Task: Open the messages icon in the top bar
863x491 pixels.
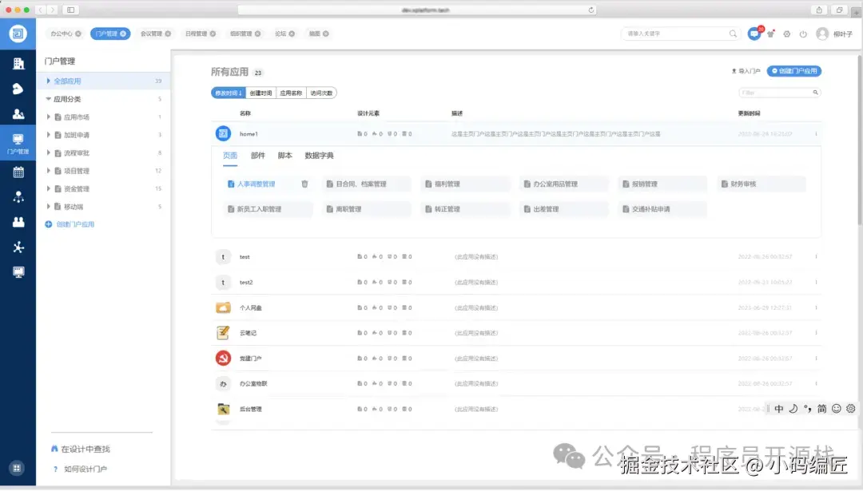Action: (x=754, y=34)
